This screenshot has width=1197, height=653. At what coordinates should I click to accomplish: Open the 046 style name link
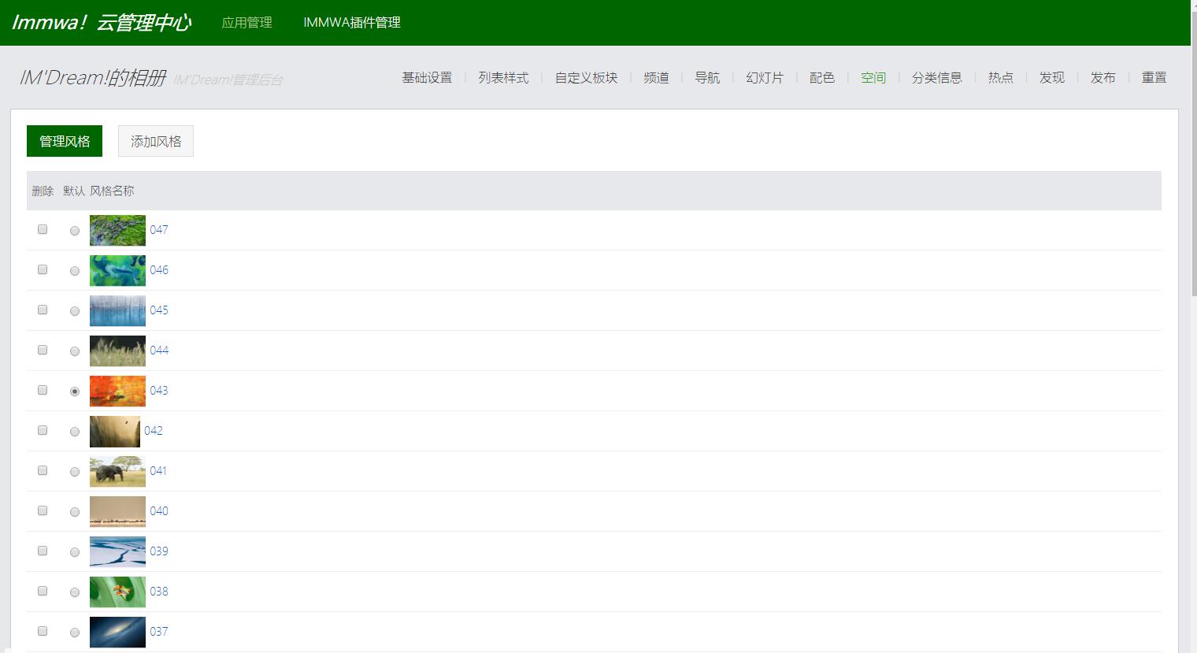[x=159, y=269]
